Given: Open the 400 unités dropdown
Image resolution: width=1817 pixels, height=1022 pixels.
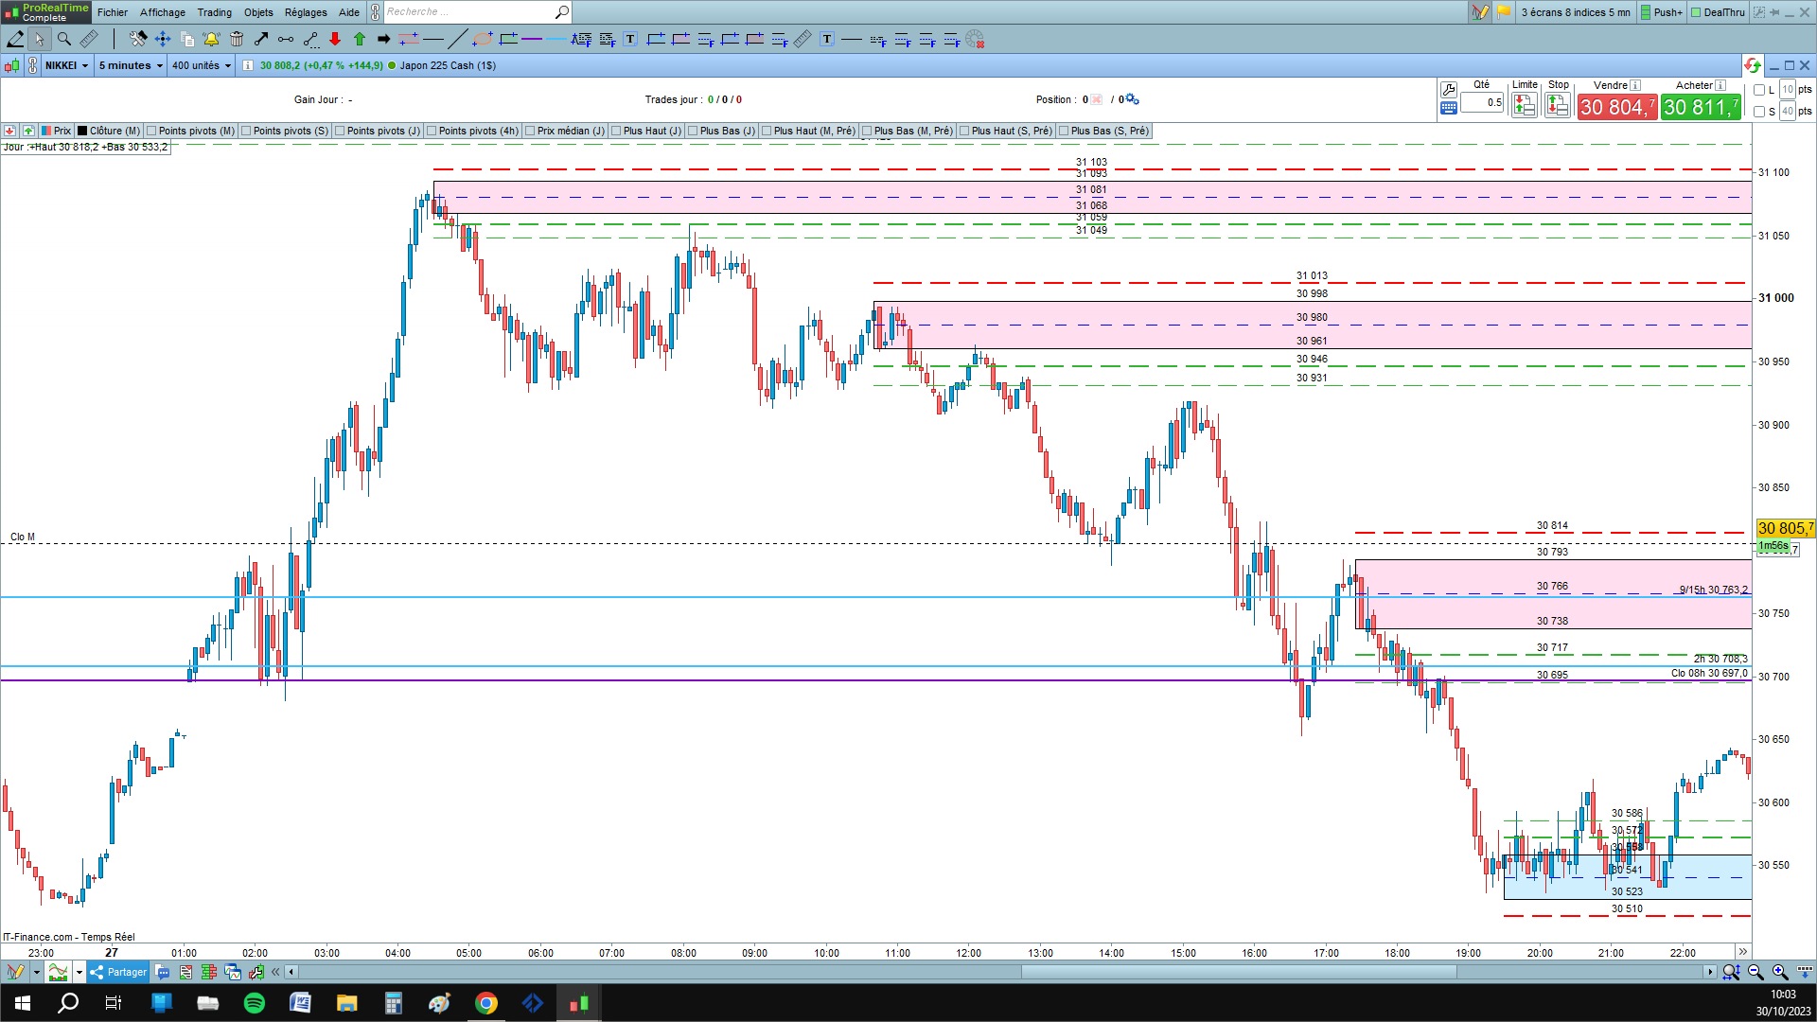Looking at the screenshot, I should click(202, 65).
